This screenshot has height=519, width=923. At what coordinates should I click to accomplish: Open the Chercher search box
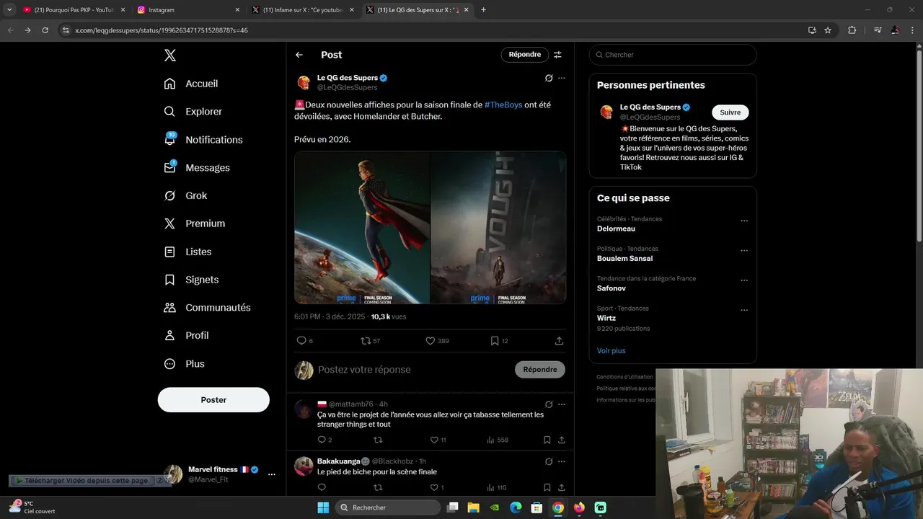[x=673, y=55]
